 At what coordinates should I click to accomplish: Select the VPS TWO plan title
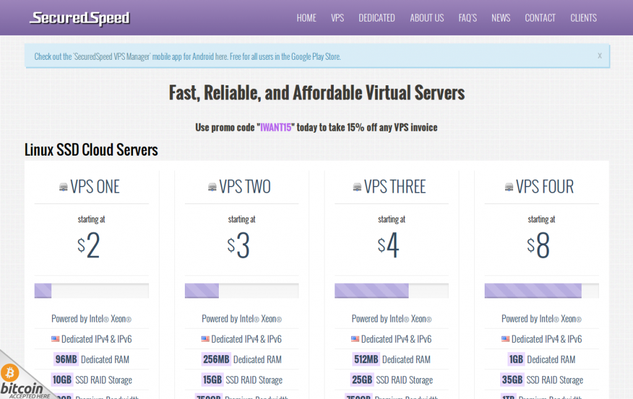(x=245, y=187)
